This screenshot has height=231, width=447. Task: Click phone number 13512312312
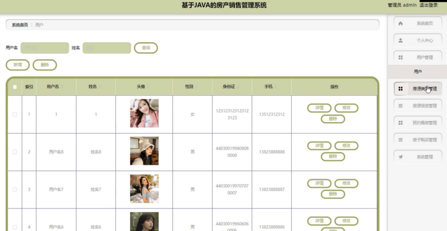271,114
